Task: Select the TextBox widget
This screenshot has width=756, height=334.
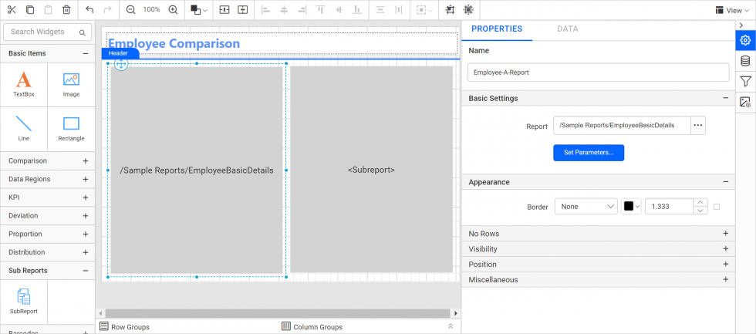Action: pos(24,84)
